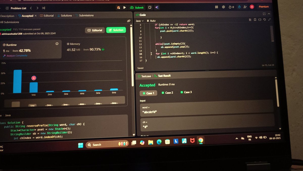Click the bookmark icon in editor toolbar
The height and width of the screenshot is (171, 303).
click(x=255, y=19)
